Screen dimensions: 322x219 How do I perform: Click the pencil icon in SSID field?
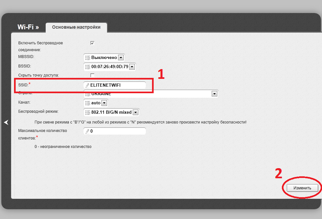[x=87, y=85]
